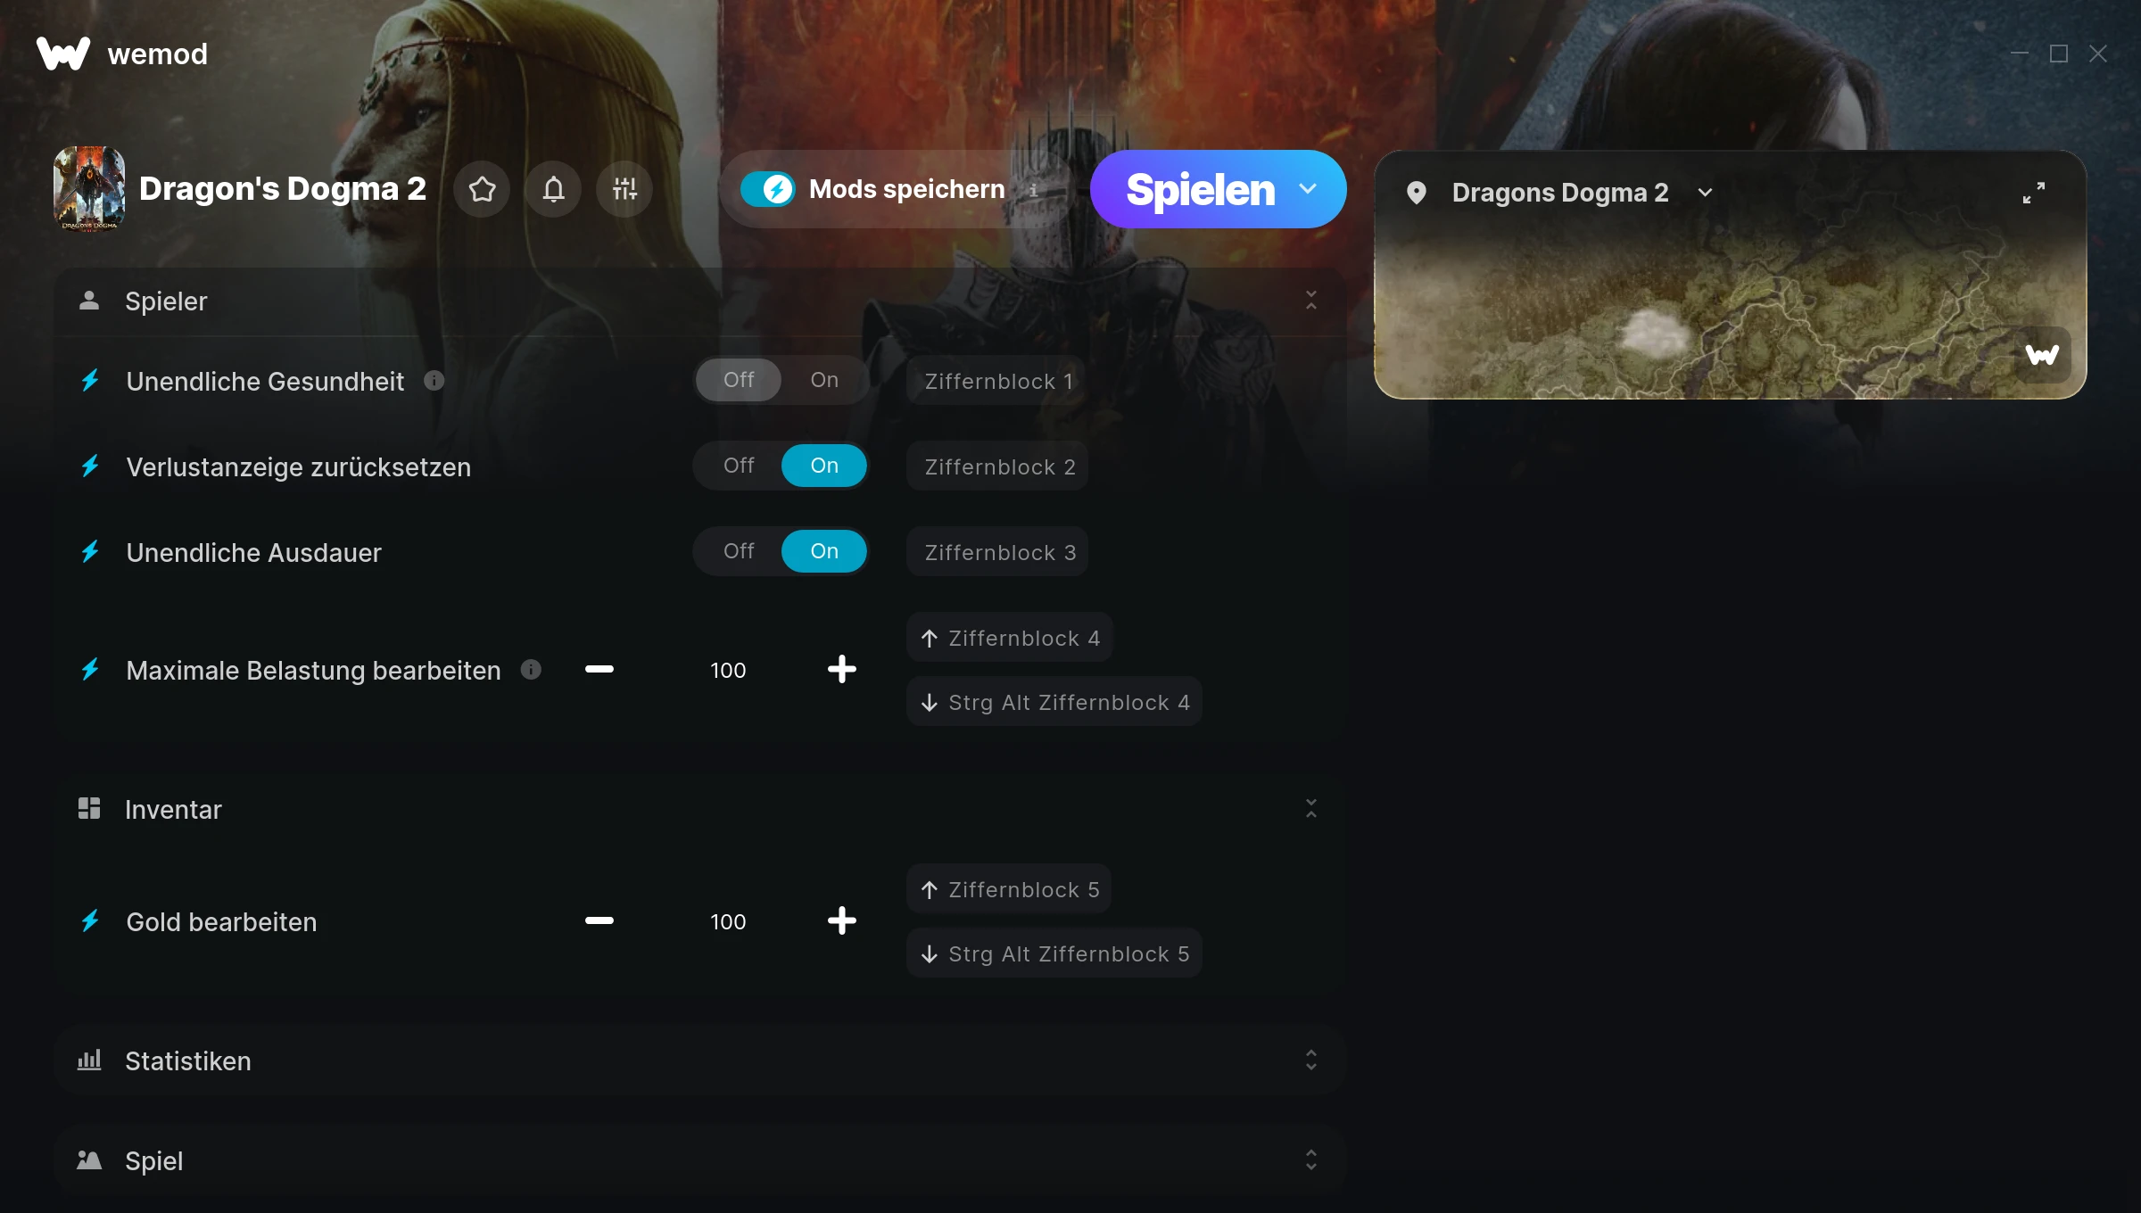Show info for Unendliche Gesundheit
2141x1213 pixels.
coord(434,381)
